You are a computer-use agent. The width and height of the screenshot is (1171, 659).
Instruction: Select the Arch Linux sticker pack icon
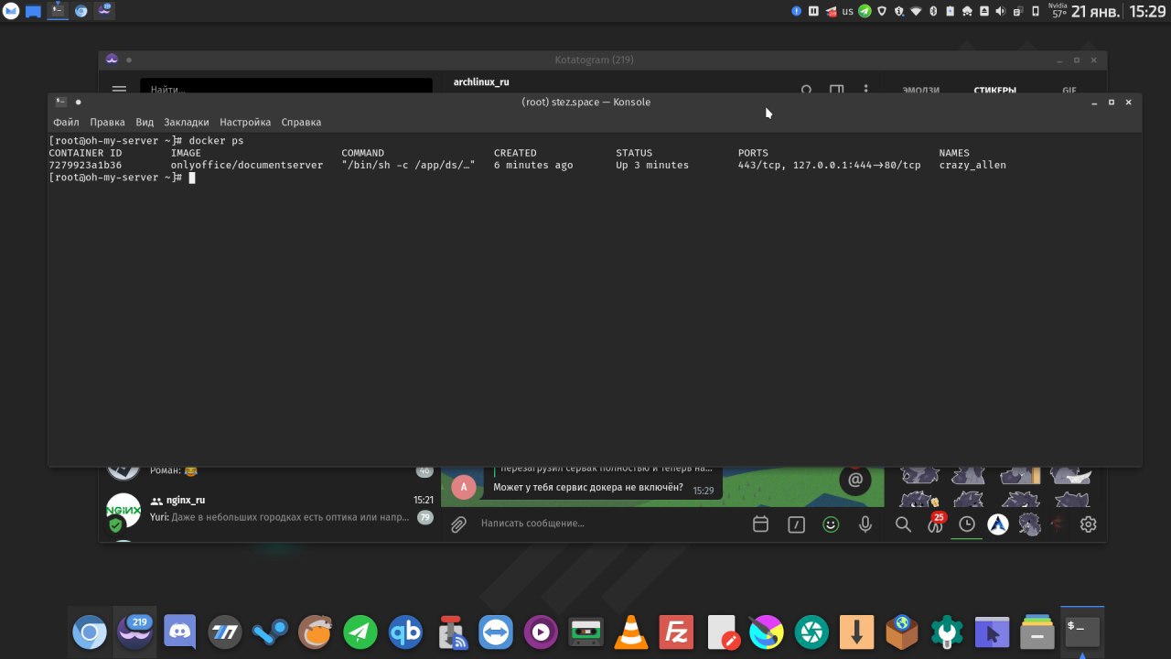(x=997, y=524)
